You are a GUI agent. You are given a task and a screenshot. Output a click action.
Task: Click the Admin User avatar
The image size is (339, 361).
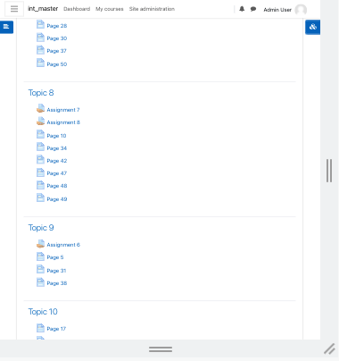click(301, 10)
